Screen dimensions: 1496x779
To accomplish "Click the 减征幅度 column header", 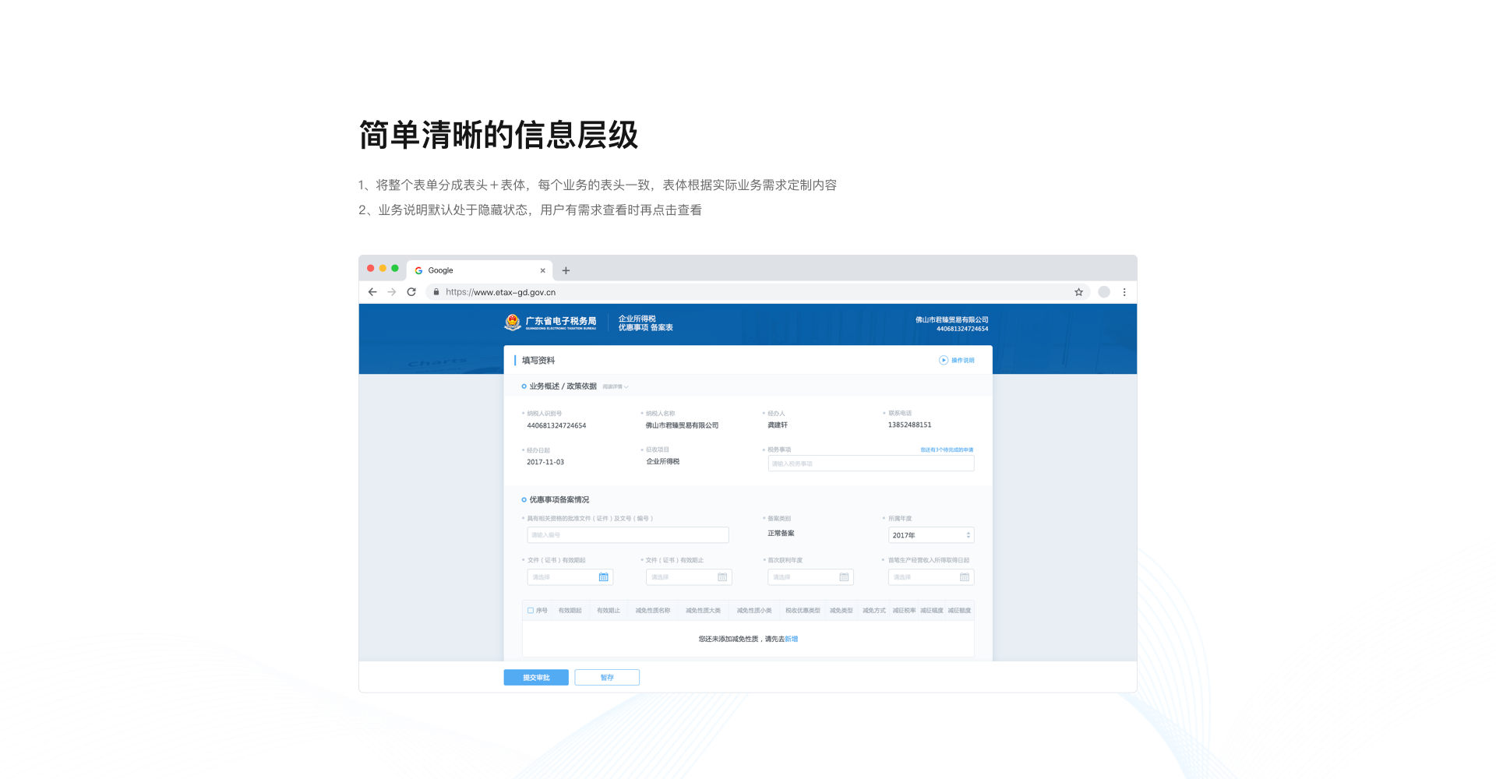I will tap(932, 611).
